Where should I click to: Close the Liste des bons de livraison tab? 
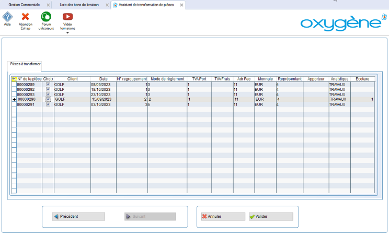(x=107, y=4)
